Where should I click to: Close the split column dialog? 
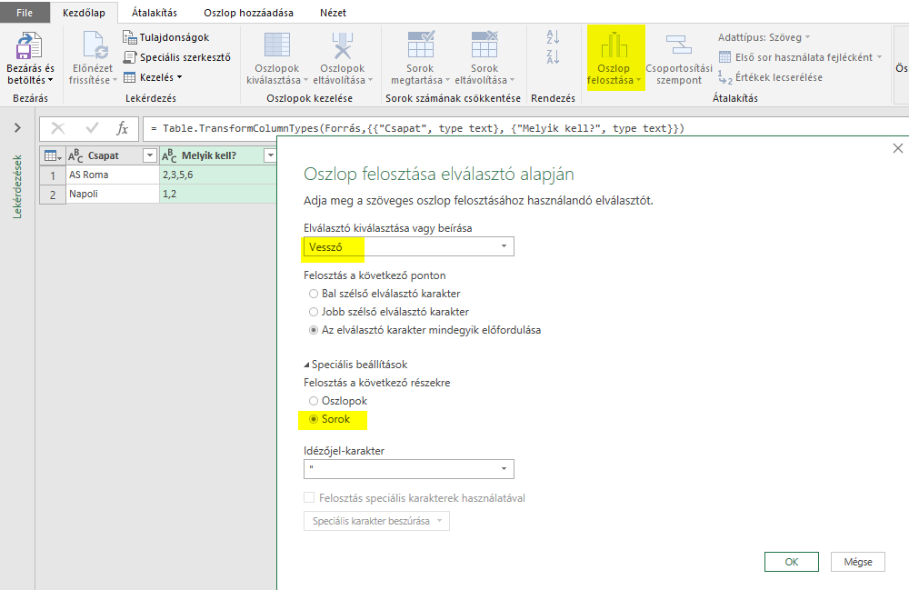coord(898,148)
